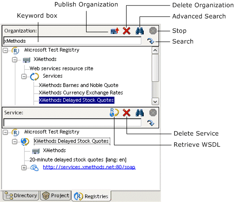
Task: Expand the soap URL binding node
Action: point(24,168)
